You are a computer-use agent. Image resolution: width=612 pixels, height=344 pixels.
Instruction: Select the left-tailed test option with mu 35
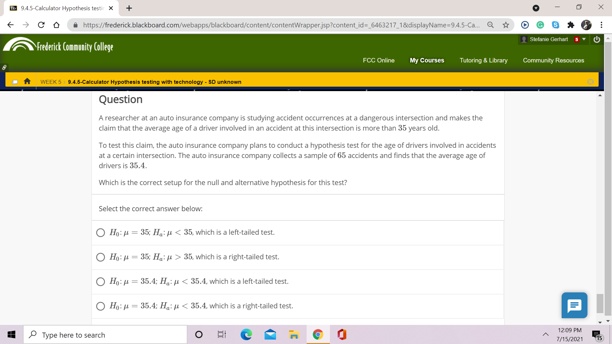[100, 233]
